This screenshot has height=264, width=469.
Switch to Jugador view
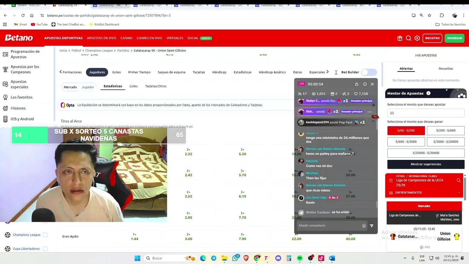[88, 87]
